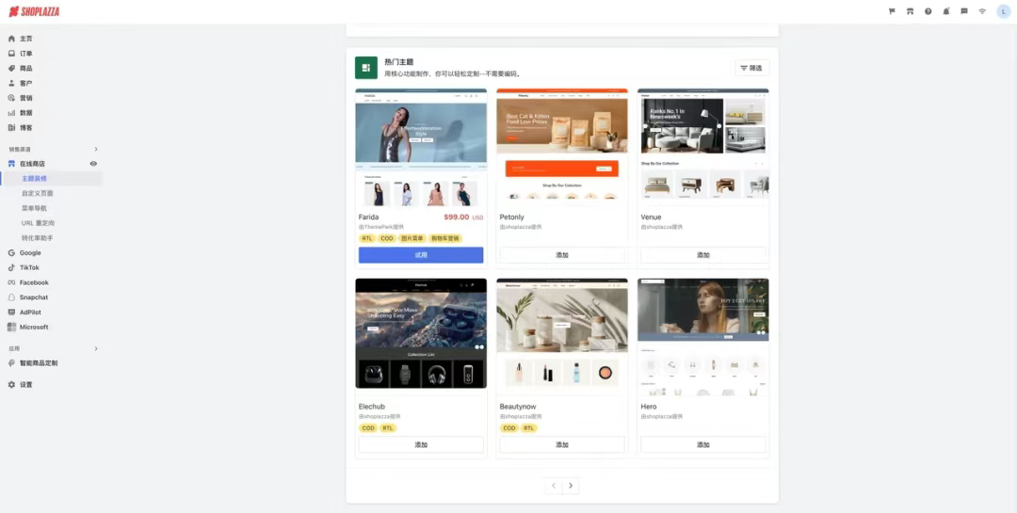Toggle the eye icon beside 在线商店
The image size is (1017, 513).
click(93, 164)
